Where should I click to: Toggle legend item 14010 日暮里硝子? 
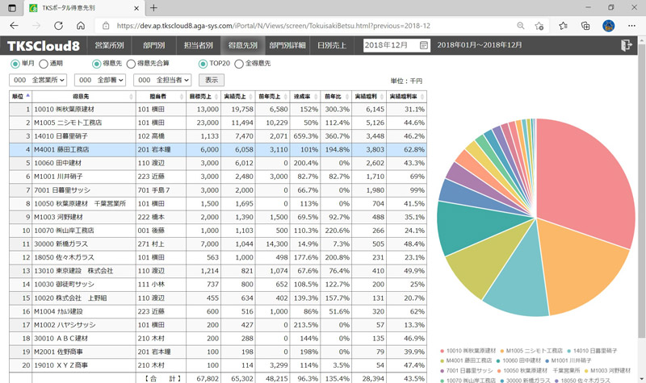(592, 351)
